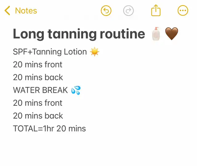
Task: Click the second '20 mins front' line
Action: [38, 103]
